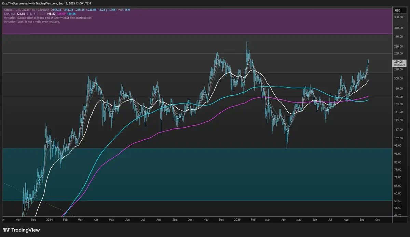Click the 219.14 EMA value

click(31, 14)
